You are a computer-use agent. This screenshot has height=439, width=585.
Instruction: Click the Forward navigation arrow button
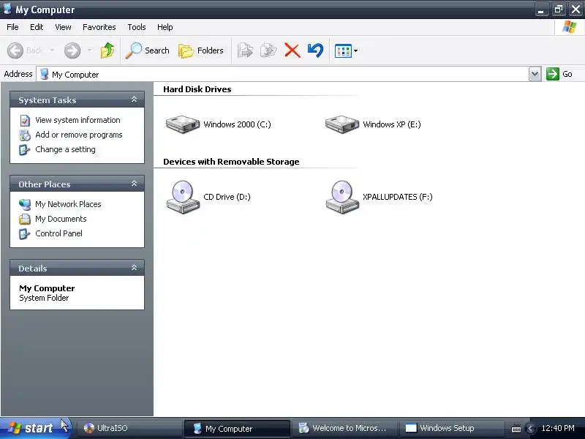click(72, 50)
